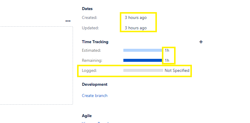Click the dark blue Remaining progress bar

tap(143, 60)
